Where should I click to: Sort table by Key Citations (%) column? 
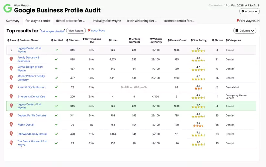[92, 40]
